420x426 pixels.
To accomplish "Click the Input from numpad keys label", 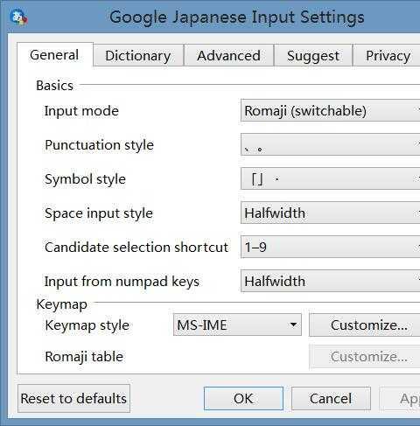I will tap(122, 282).
